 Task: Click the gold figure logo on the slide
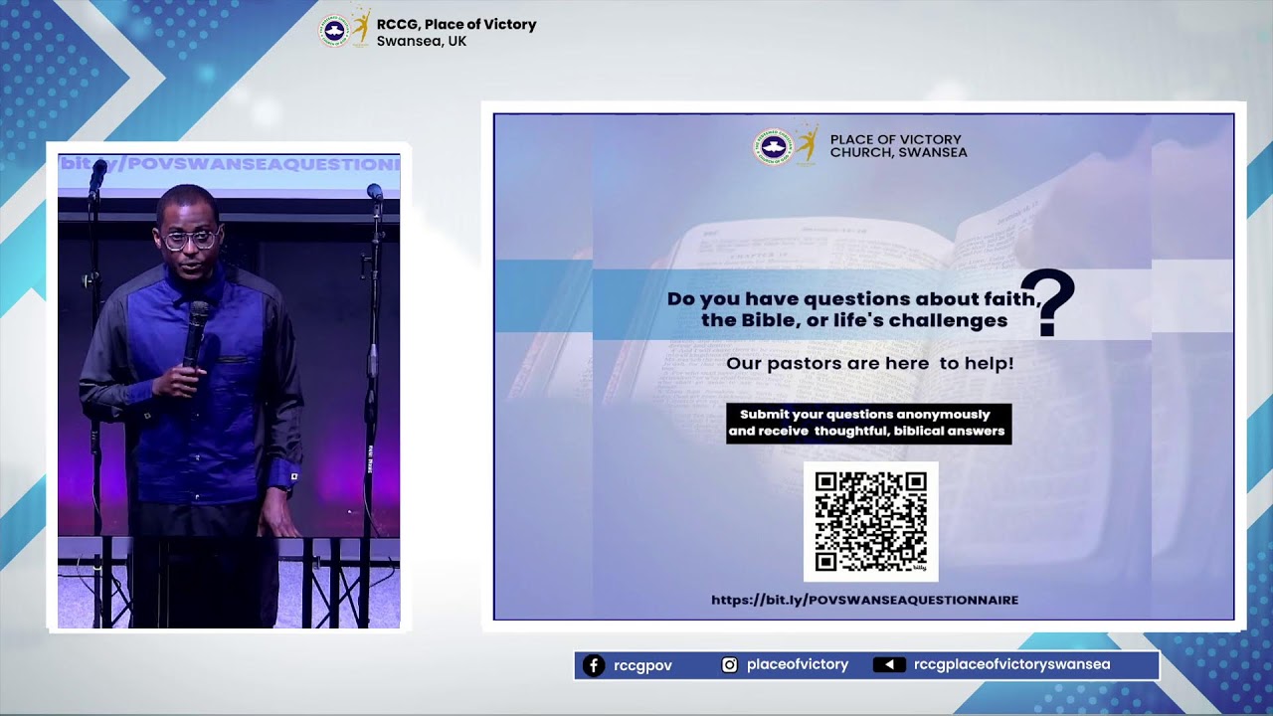pyautogui.click(x=806, y=145)
